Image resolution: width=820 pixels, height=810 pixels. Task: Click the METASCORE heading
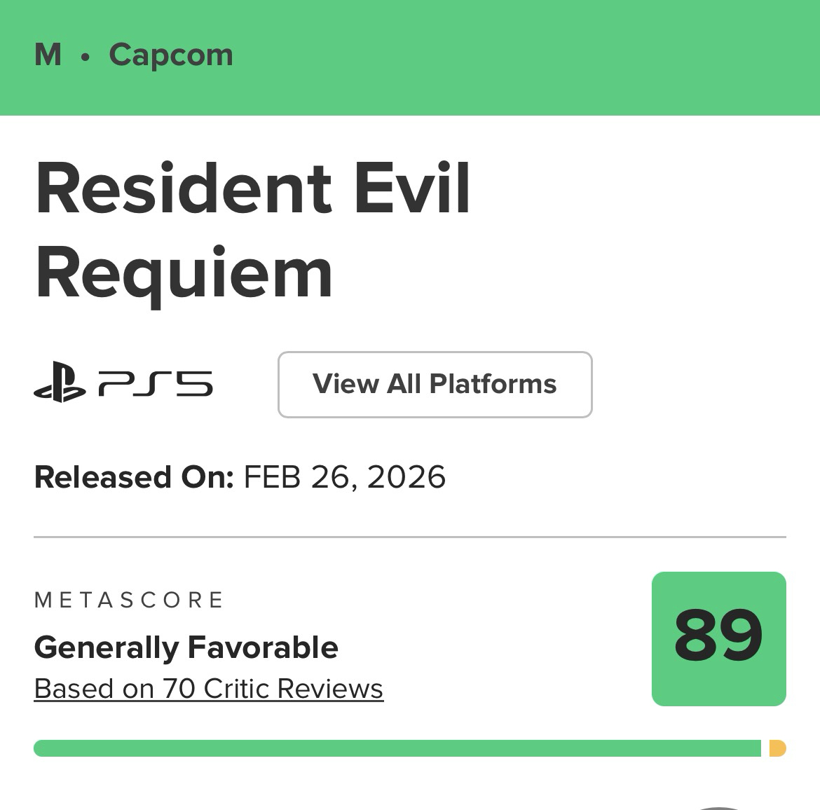[129, 600]
